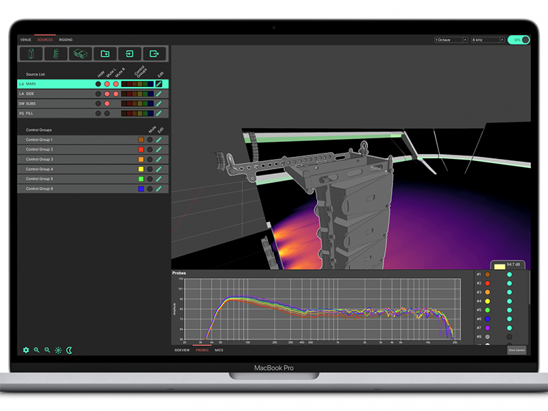Open the 8 kHz frequency dropdown
Image resolution: width=548 pixels, height=411 pixels.
(x=488, y=40)
